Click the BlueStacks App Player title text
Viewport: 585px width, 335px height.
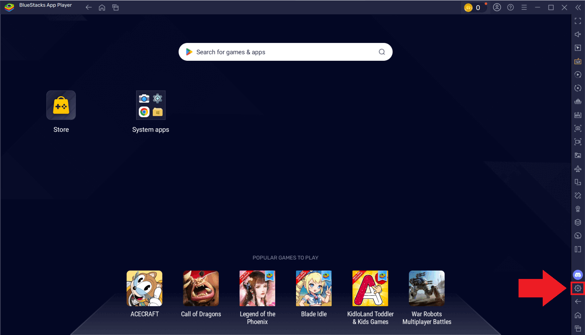point(46,5)
